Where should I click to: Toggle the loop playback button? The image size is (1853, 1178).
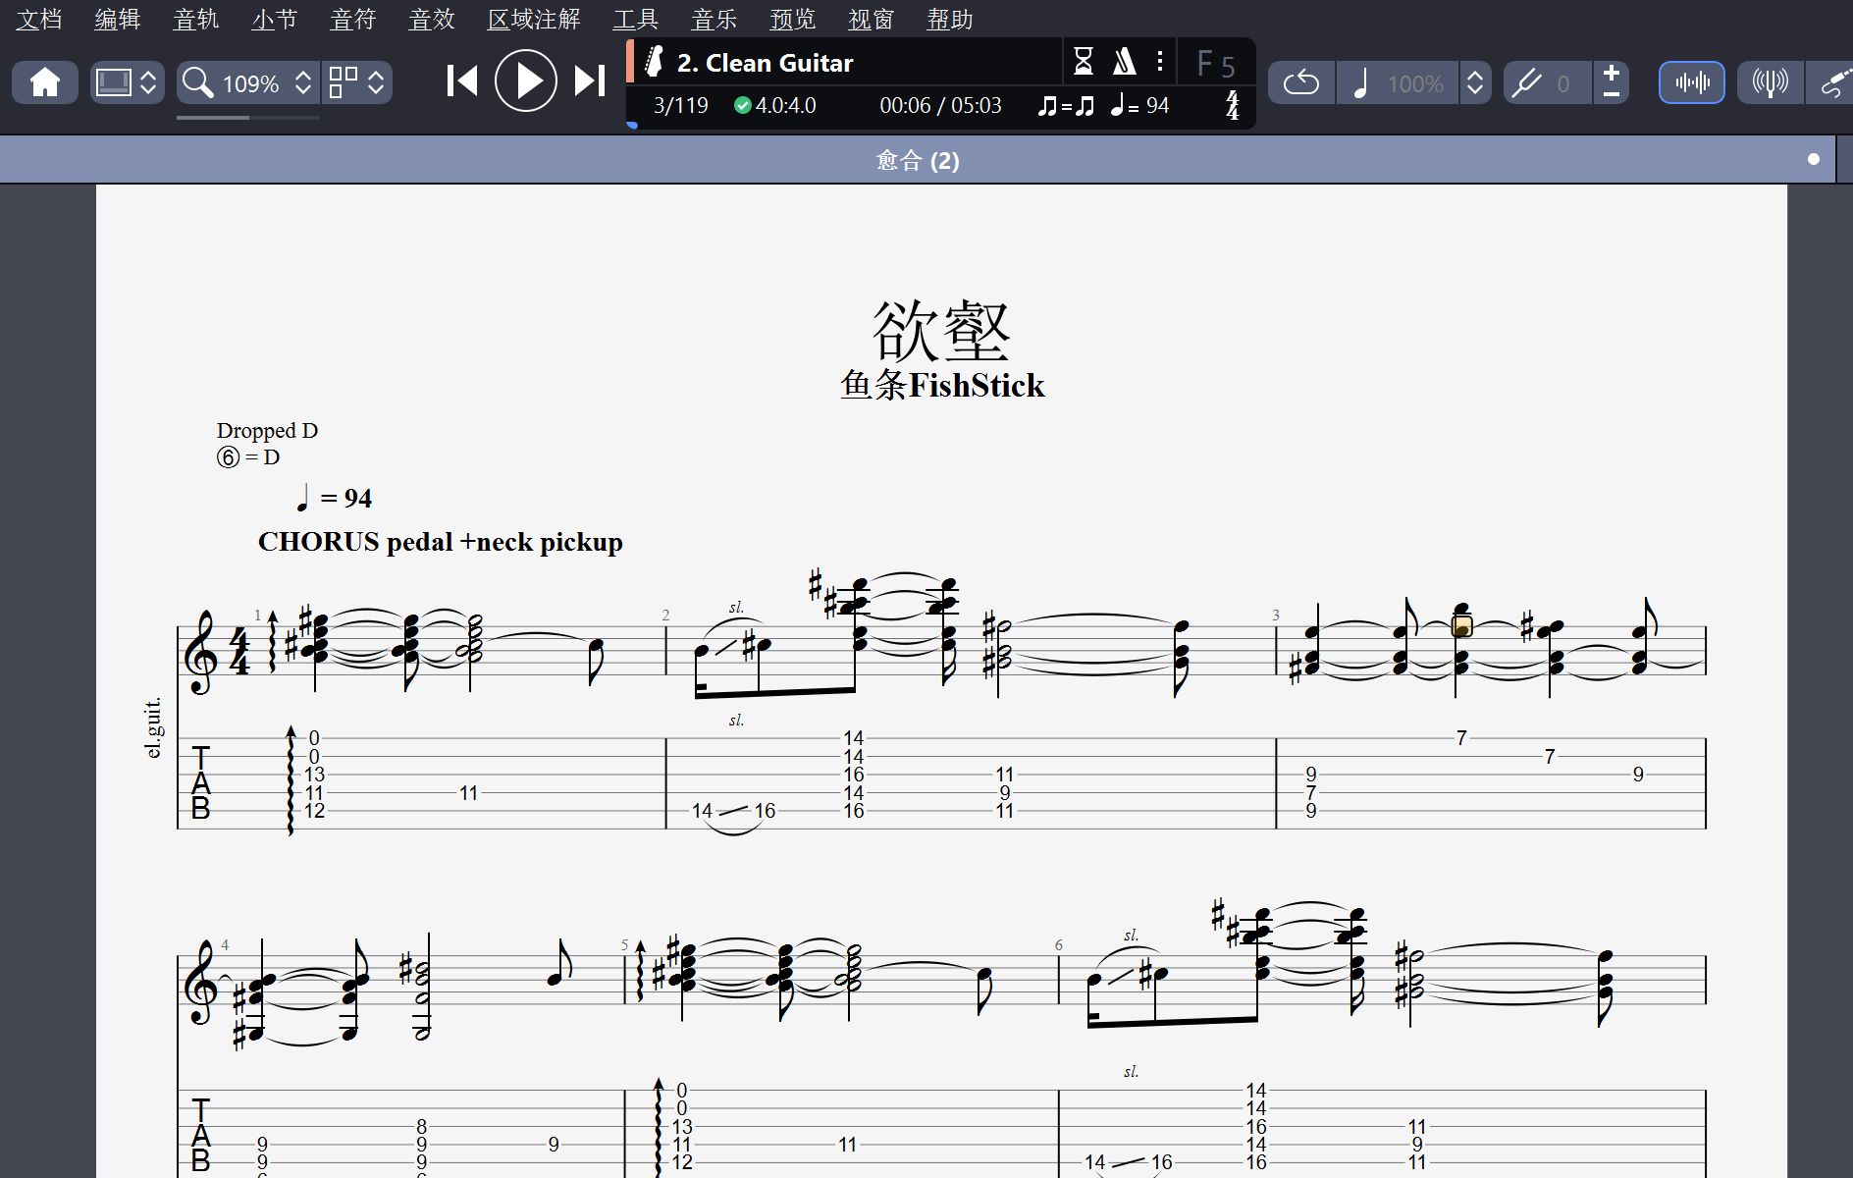1301,82
